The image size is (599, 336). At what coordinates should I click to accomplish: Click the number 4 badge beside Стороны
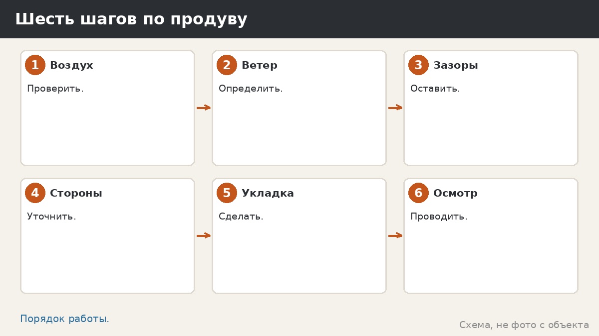coord(35,193)
